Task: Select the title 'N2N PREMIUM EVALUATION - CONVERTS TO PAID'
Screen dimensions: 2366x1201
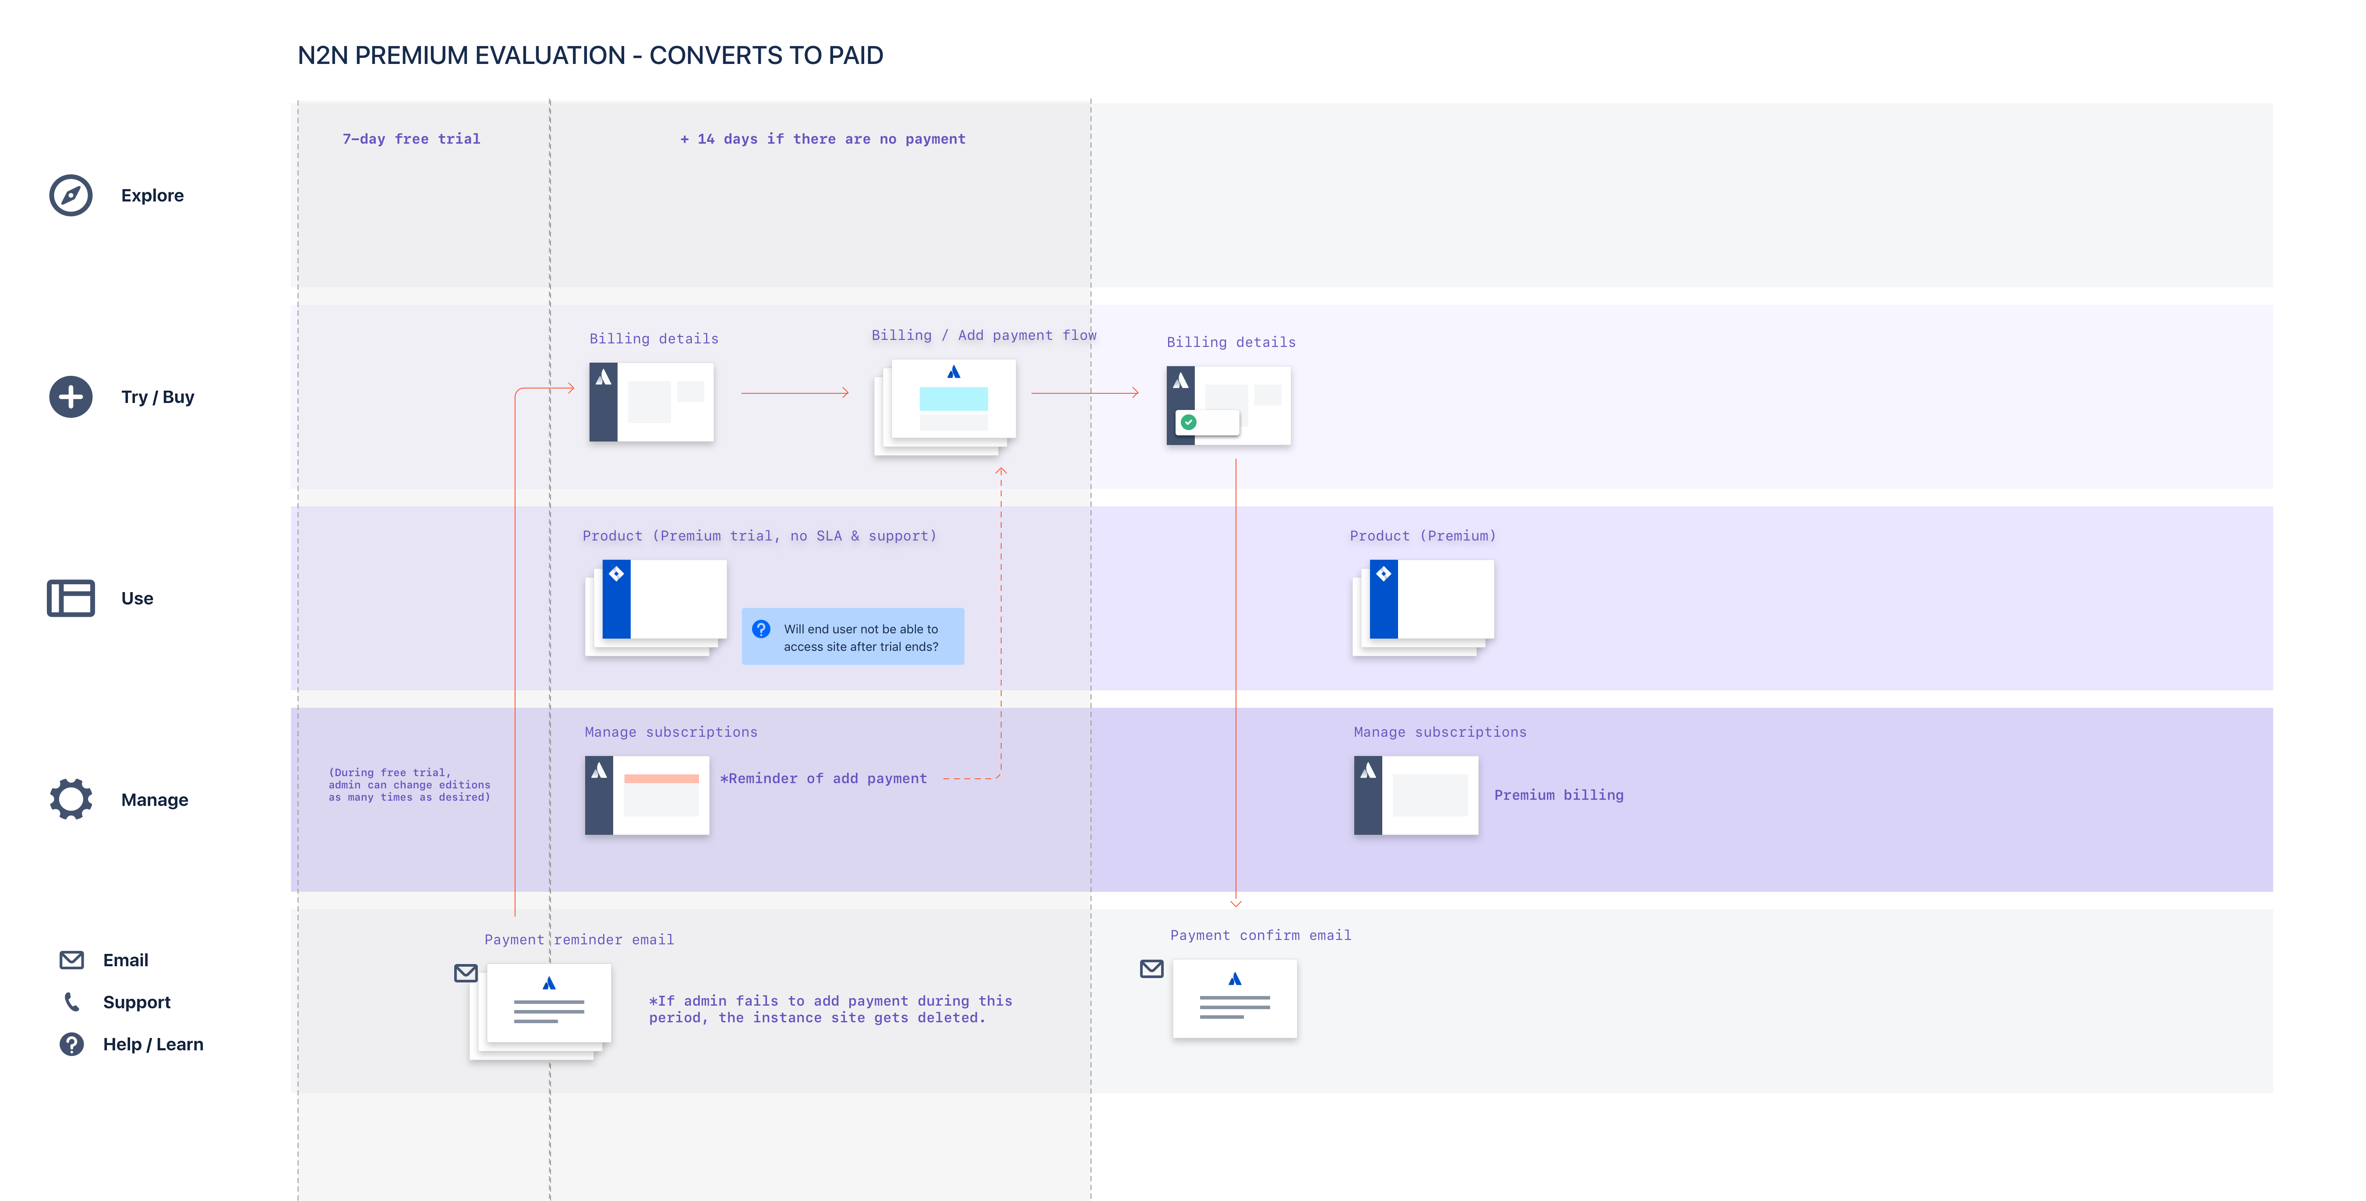Action: click(590, 55)
